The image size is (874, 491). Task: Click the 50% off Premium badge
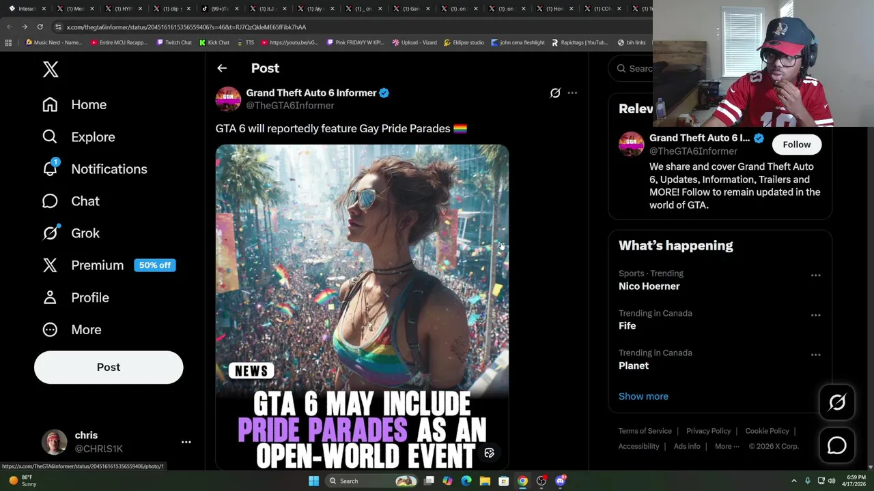155,265
